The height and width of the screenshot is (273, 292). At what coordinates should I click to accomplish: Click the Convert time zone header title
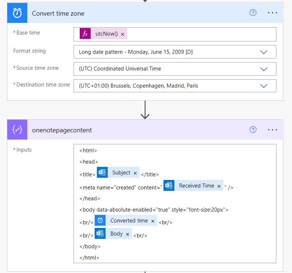[58, 13]
